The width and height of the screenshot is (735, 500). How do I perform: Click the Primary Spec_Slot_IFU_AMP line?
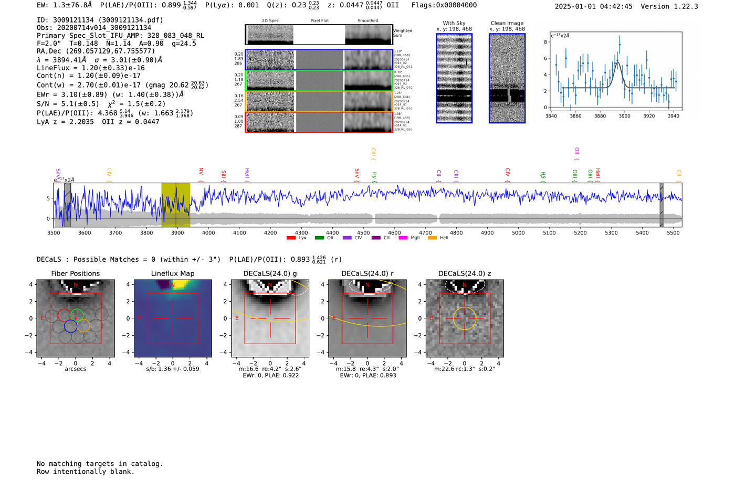click(x=120, y=36)
